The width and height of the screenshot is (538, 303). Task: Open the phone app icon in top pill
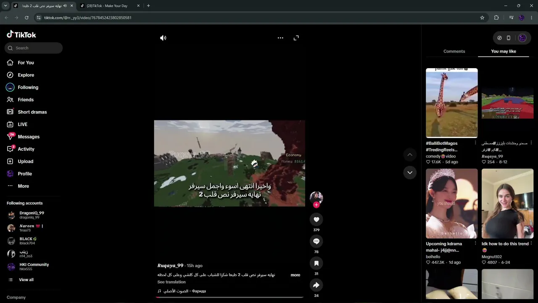point(509,38)
